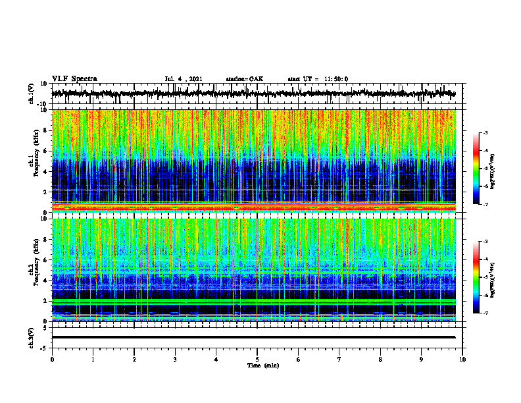The width and height of the screenshot is (521, 403).
Task: Click the "ch.1 Frequency (kHz)" axis label
Action: (x=34, y=153)
